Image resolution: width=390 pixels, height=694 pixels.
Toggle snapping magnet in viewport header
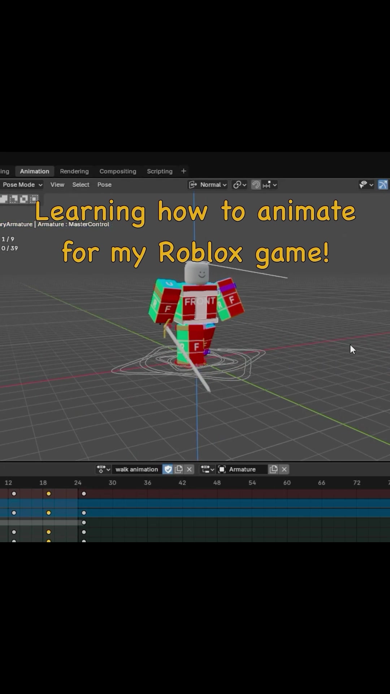point(256,185)
